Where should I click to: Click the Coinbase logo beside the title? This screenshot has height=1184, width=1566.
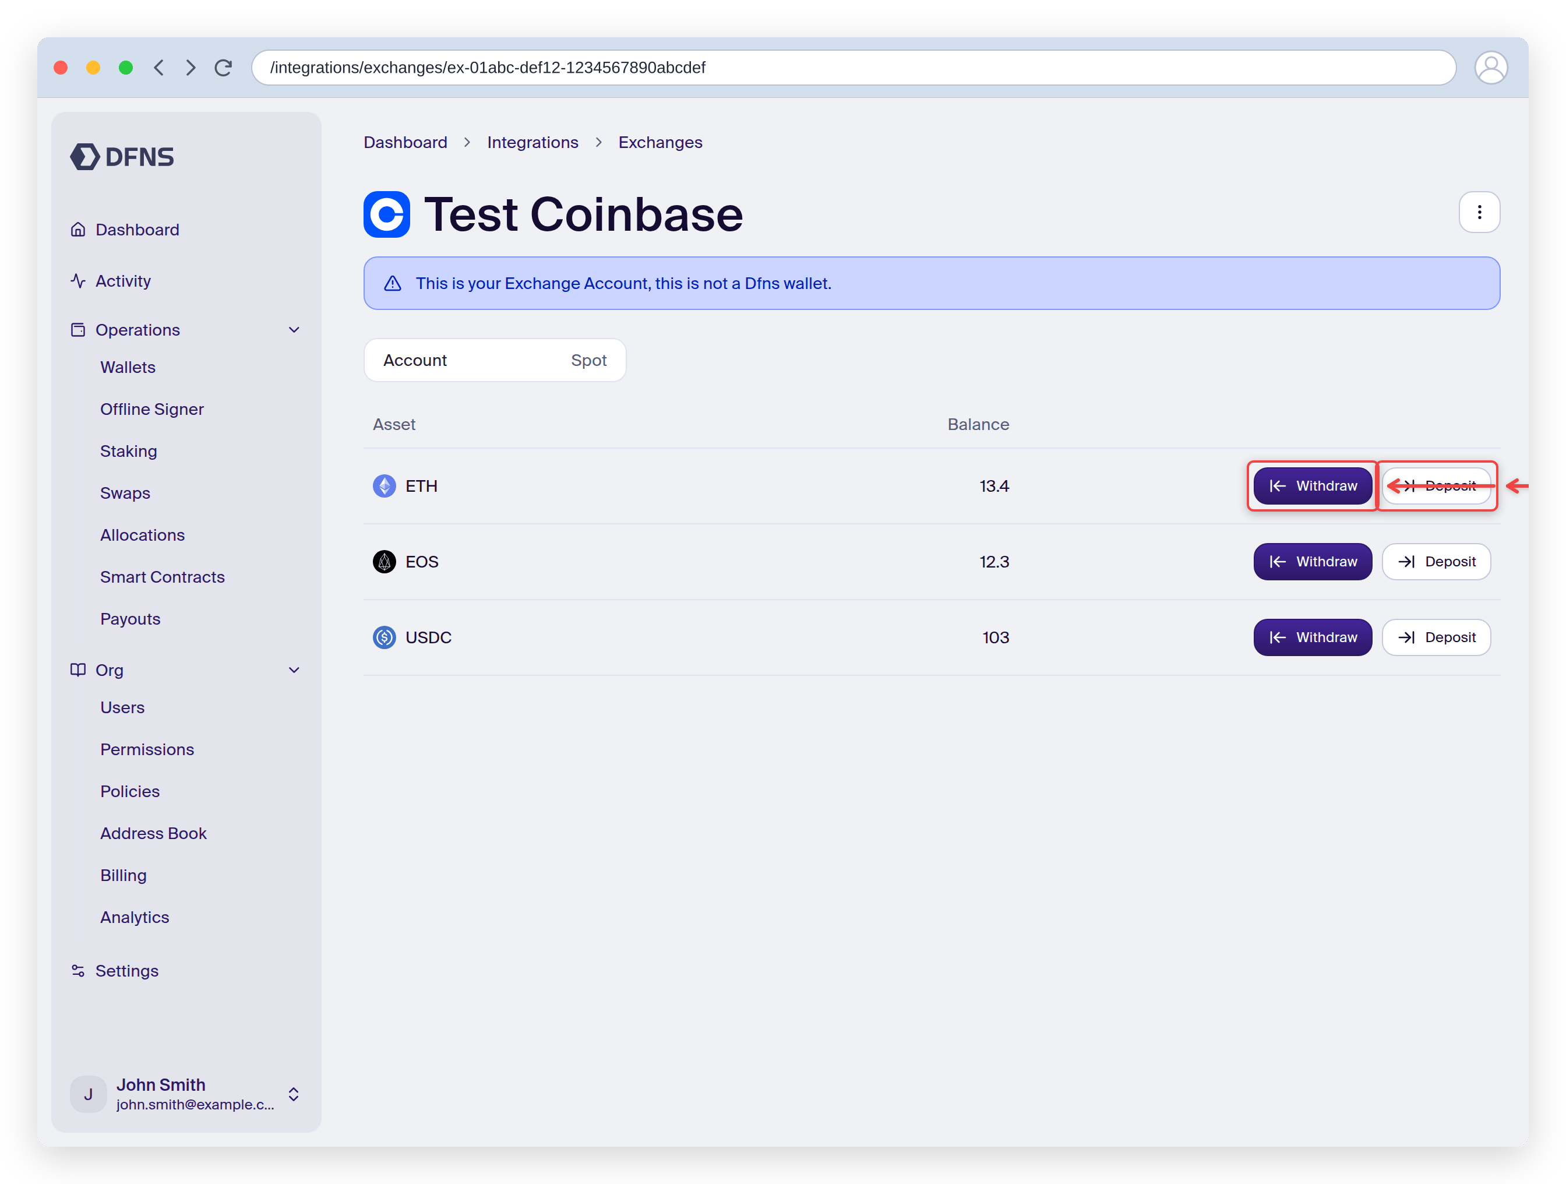coord(386,214)
